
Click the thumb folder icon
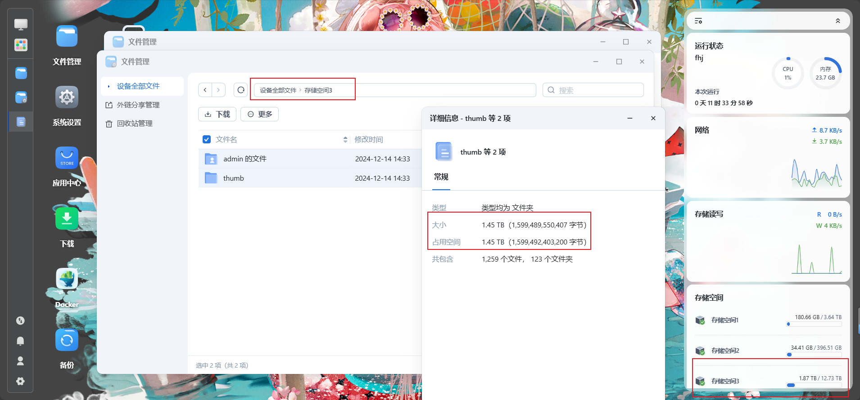(x=211, y=178)
